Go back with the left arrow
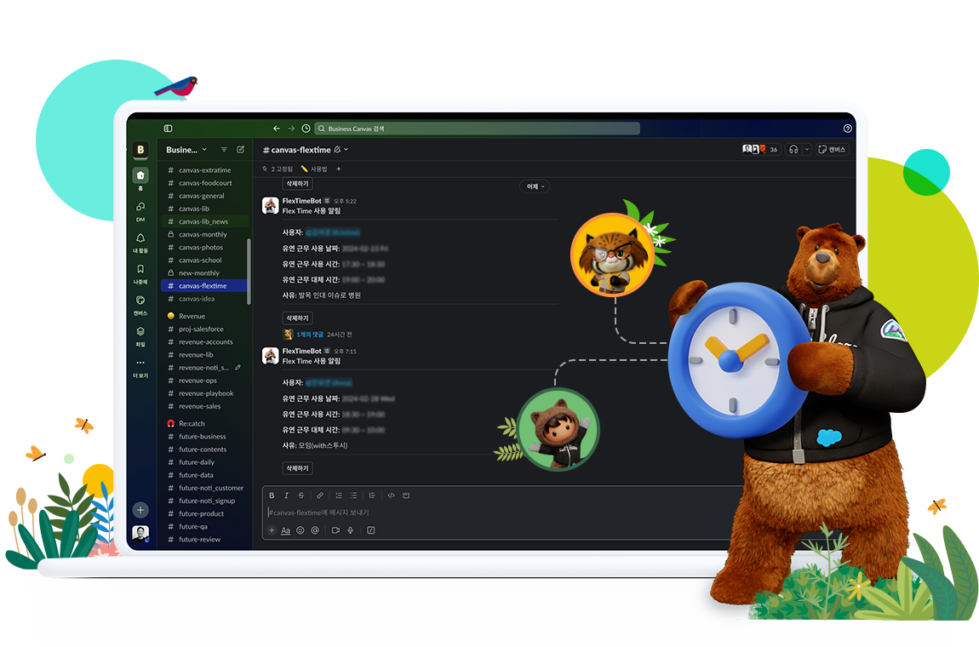Image resolution: width=979 pixels, height=647 pixels. pos(277,128)
